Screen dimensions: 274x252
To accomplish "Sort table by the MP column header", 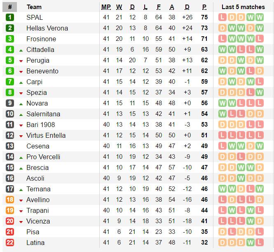I will (106, 7).
